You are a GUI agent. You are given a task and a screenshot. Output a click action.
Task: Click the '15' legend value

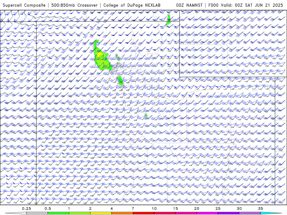click(x=175, y=209)
